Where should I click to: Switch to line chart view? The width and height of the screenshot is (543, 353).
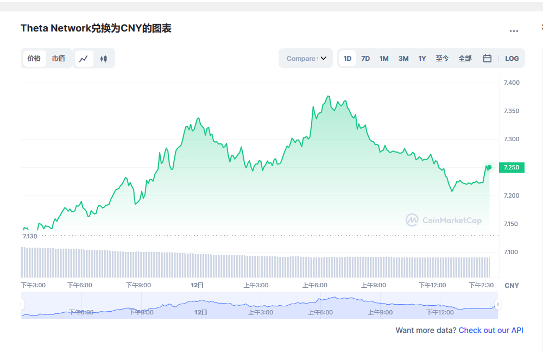(x=84, y=59)
